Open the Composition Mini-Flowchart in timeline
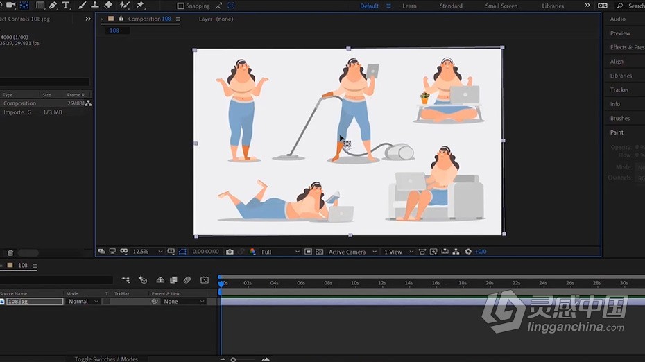The width and height of the screenshot is (645, 362). pos(126,280)
